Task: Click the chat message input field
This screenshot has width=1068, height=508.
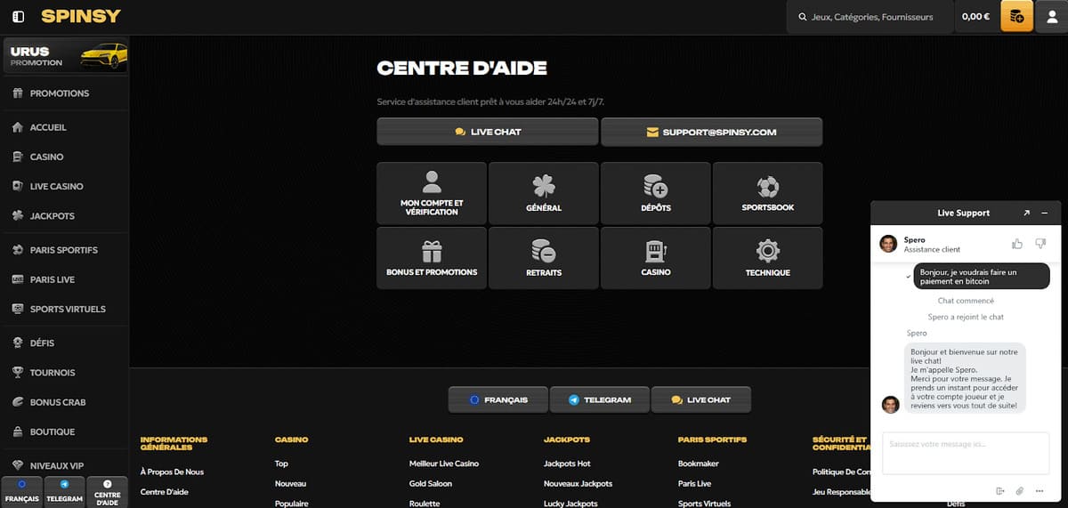Action: (x=965, y=452)
